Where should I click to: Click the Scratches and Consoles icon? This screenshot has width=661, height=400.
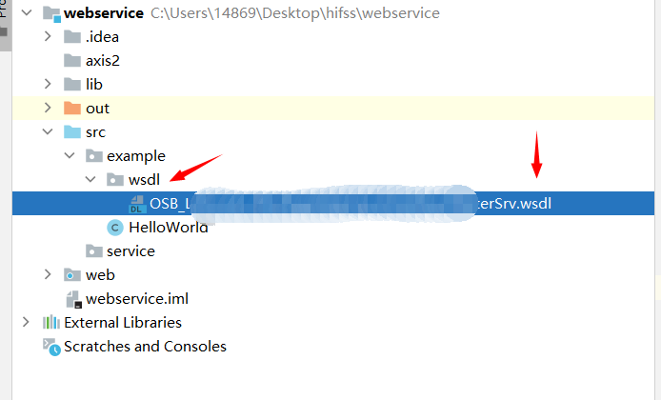coord(50,347)
